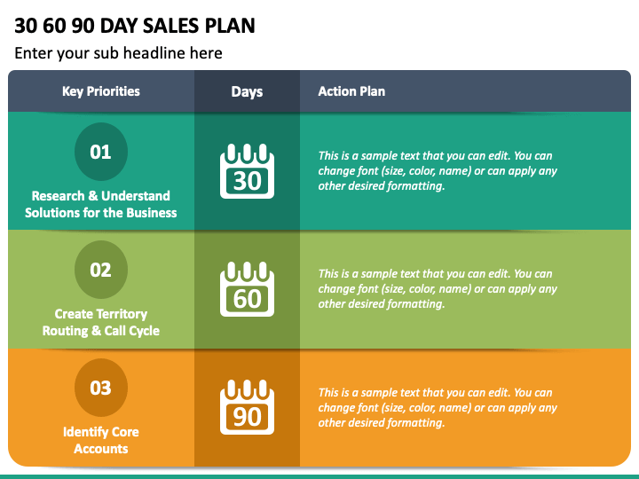Select Research & Understand Solutions label
This screenshot has width=639, height=479.
coord(101,204)
